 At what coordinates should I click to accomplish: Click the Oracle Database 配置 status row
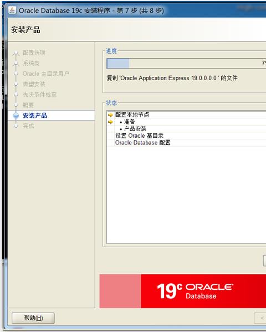point(186,143)
